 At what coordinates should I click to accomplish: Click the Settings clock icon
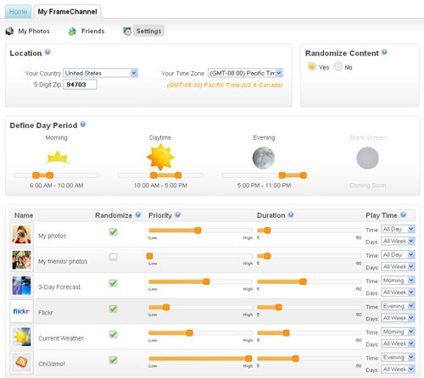127,31
